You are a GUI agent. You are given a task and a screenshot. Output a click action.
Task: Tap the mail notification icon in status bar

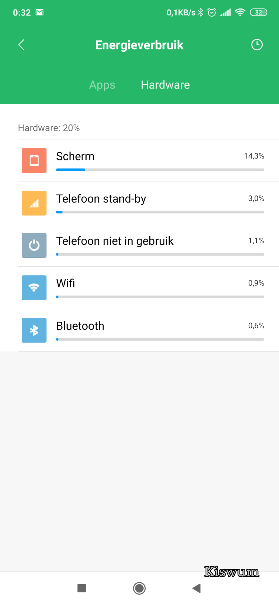[x=39, y=13]
